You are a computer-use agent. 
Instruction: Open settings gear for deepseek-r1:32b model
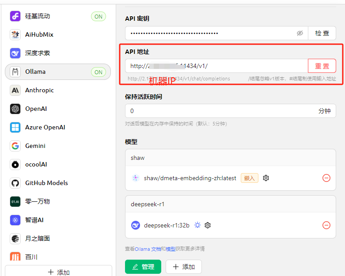[208, 225]
